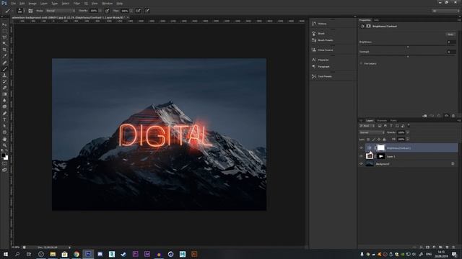Toggle Quick Mask mode icon

pyautogui.click(x=4, y=163)
